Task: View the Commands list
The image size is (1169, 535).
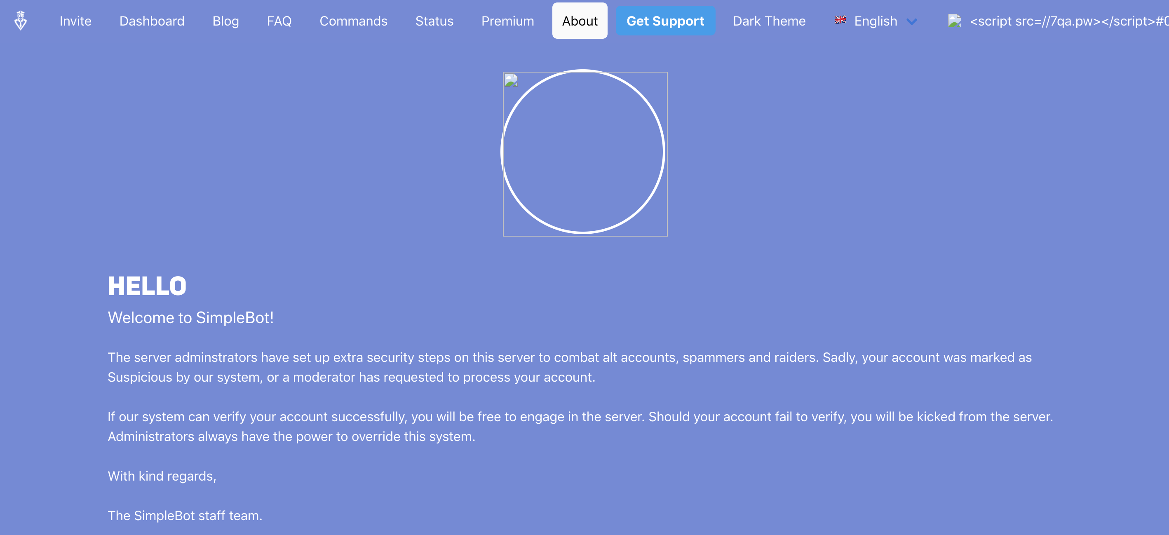Action: click(353, 21)
